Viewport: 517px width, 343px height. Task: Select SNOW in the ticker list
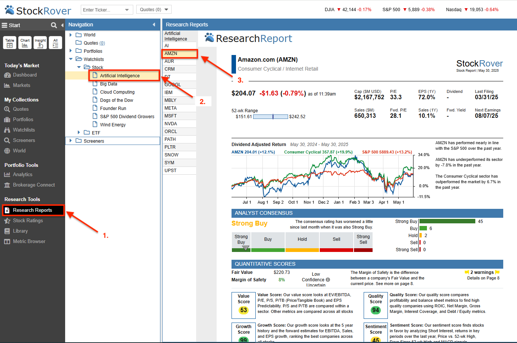(x=179, y=155)
